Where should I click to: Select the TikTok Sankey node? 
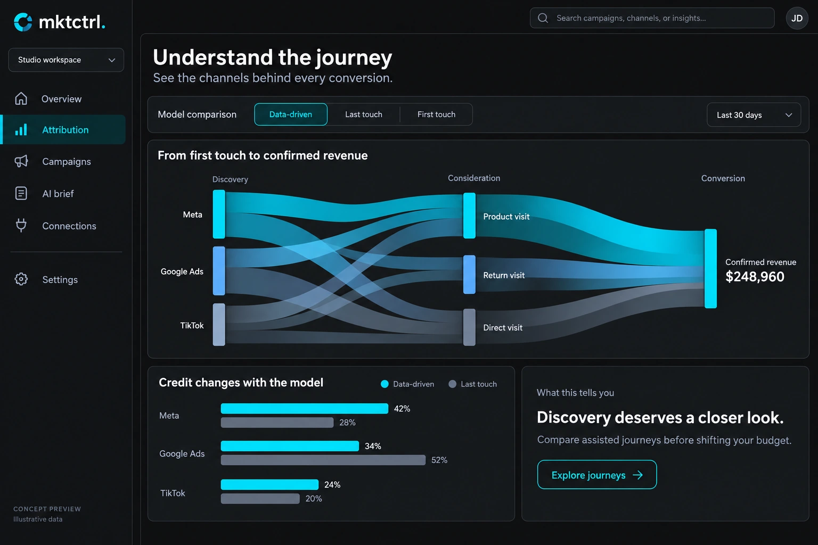[219, 325]
